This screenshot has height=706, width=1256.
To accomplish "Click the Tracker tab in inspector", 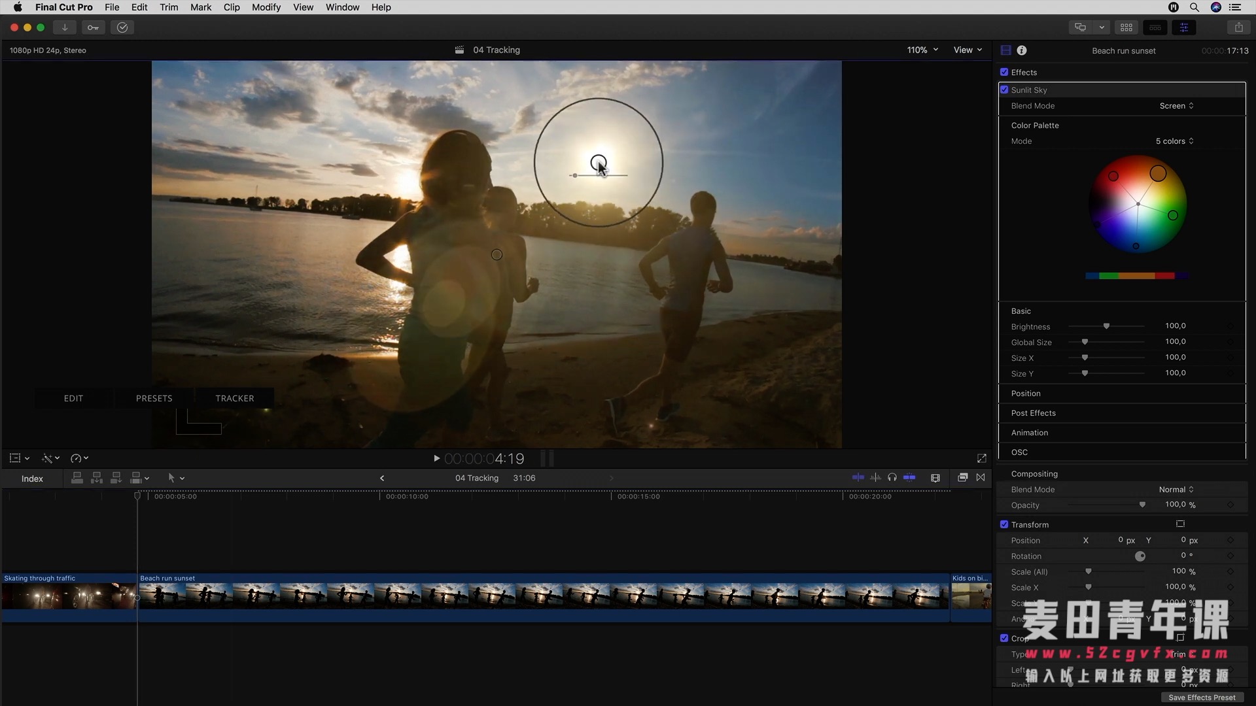I will click(x=235, y=397).
